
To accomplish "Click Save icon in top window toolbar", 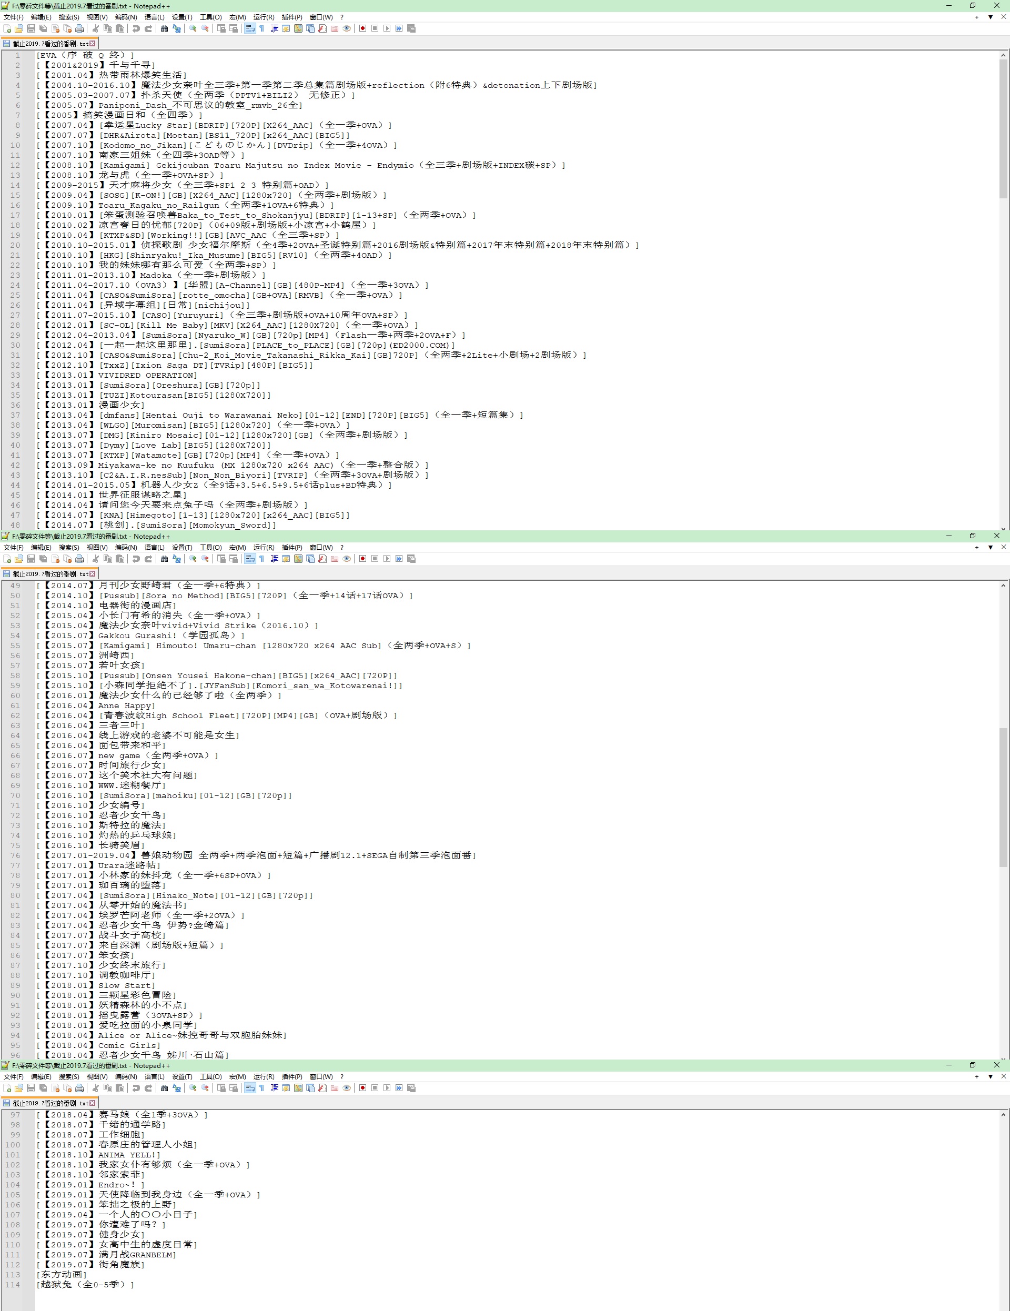I will point(31,28).
